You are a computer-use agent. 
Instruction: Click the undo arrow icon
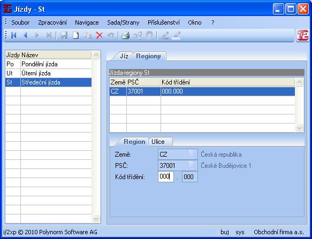pos(111,36)
